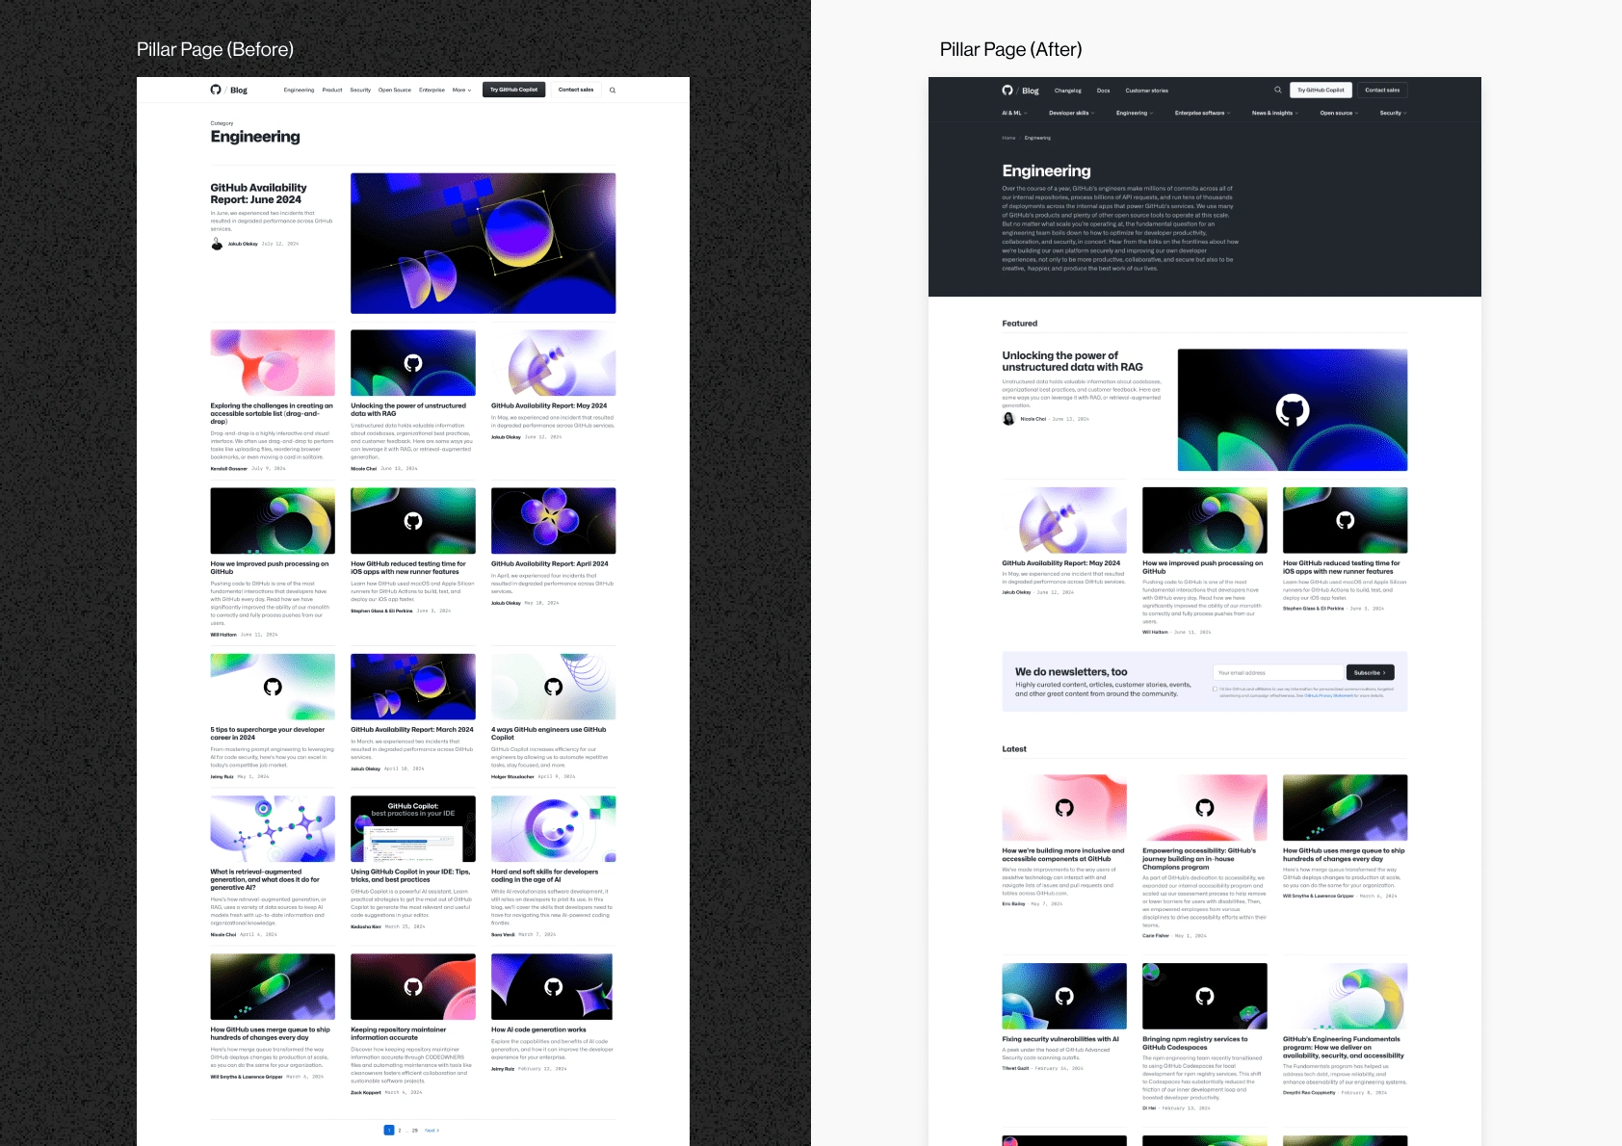The image size is (1622, 1146).
Task: Open the large June 2024 report hero image
Action: [483, 243]
